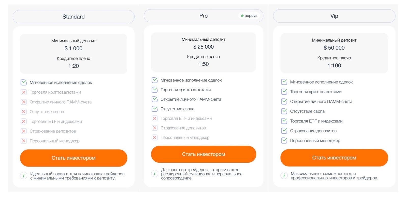This screenshot has height=198, width=407.
Task: Click the info icon under Standard plan
Action: 24,176
